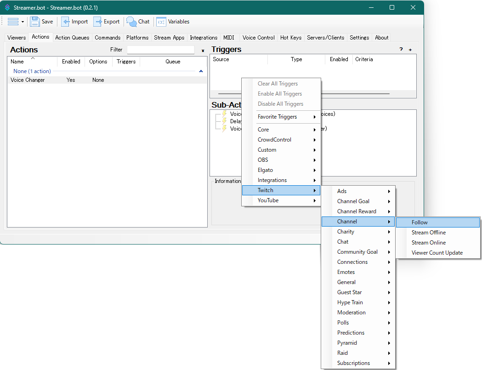Open the Chat bubbles icon
The height and width of the screenshot is (370, 482).
click(131, 22)
